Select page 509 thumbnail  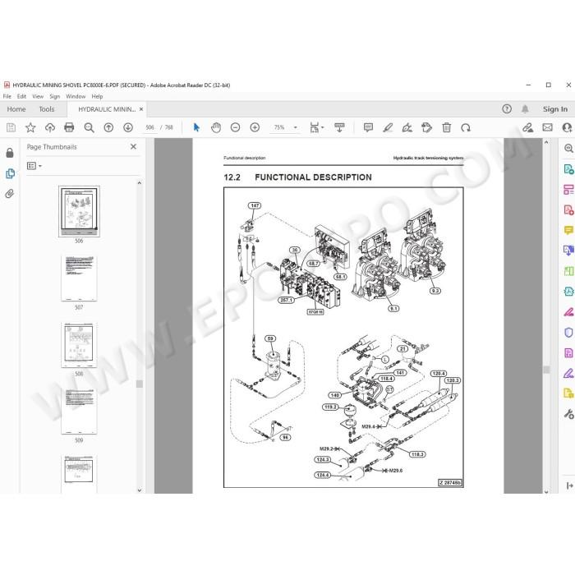[79, 412]
